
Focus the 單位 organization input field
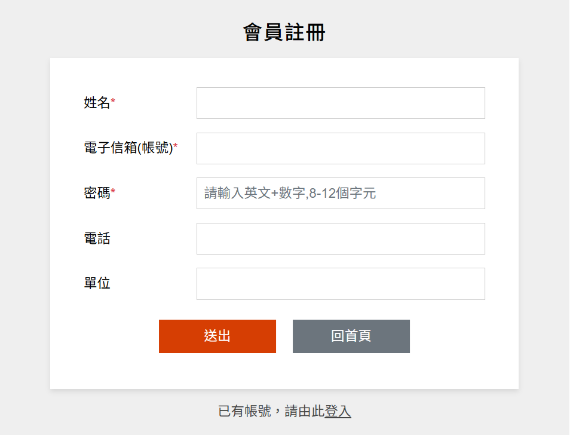click(x=341, y=284)
